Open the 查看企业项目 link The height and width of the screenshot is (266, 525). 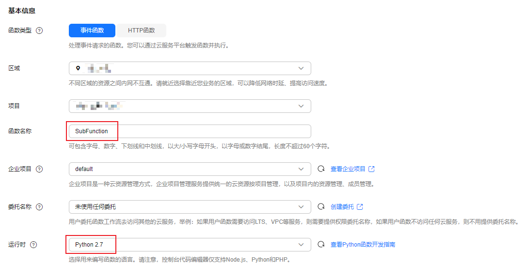[349, 169]
